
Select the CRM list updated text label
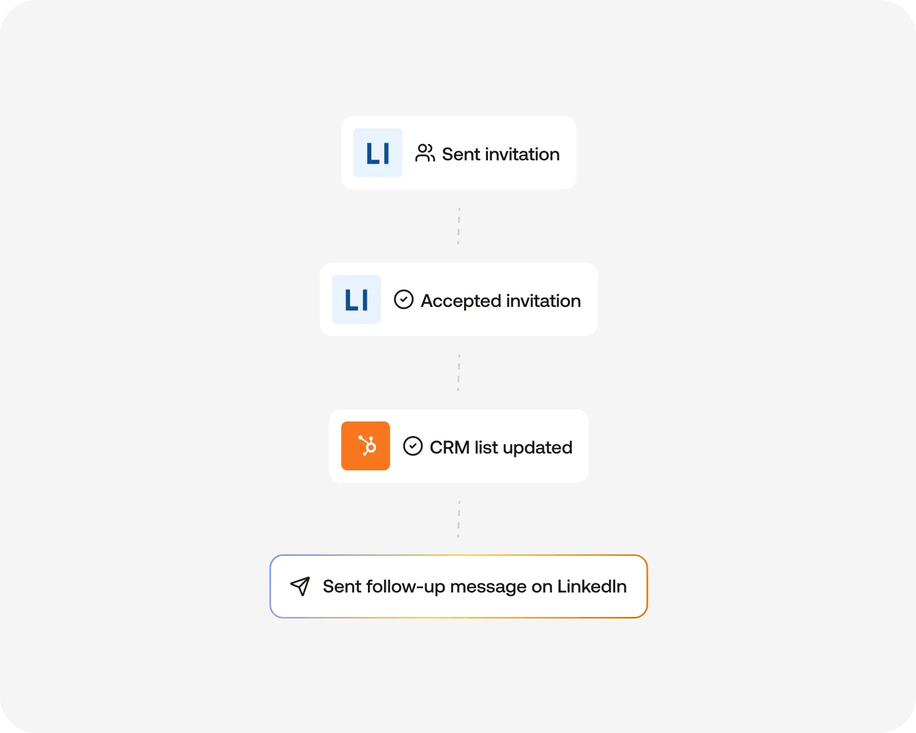501,447
